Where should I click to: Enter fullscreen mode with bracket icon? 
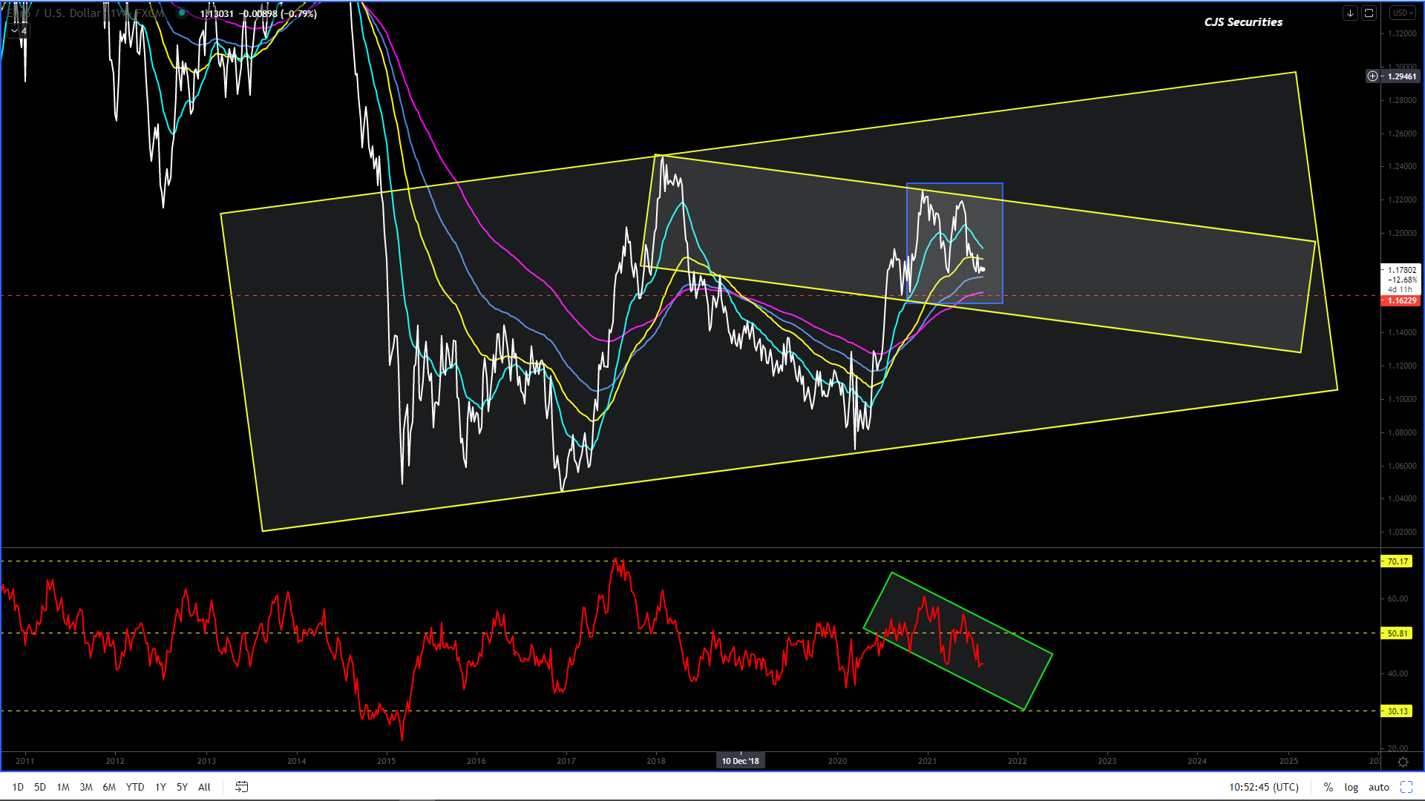(x=1406, y=787)
